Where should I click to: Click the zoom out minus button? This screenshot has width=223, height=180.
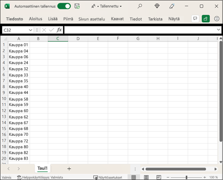point(168,177)
